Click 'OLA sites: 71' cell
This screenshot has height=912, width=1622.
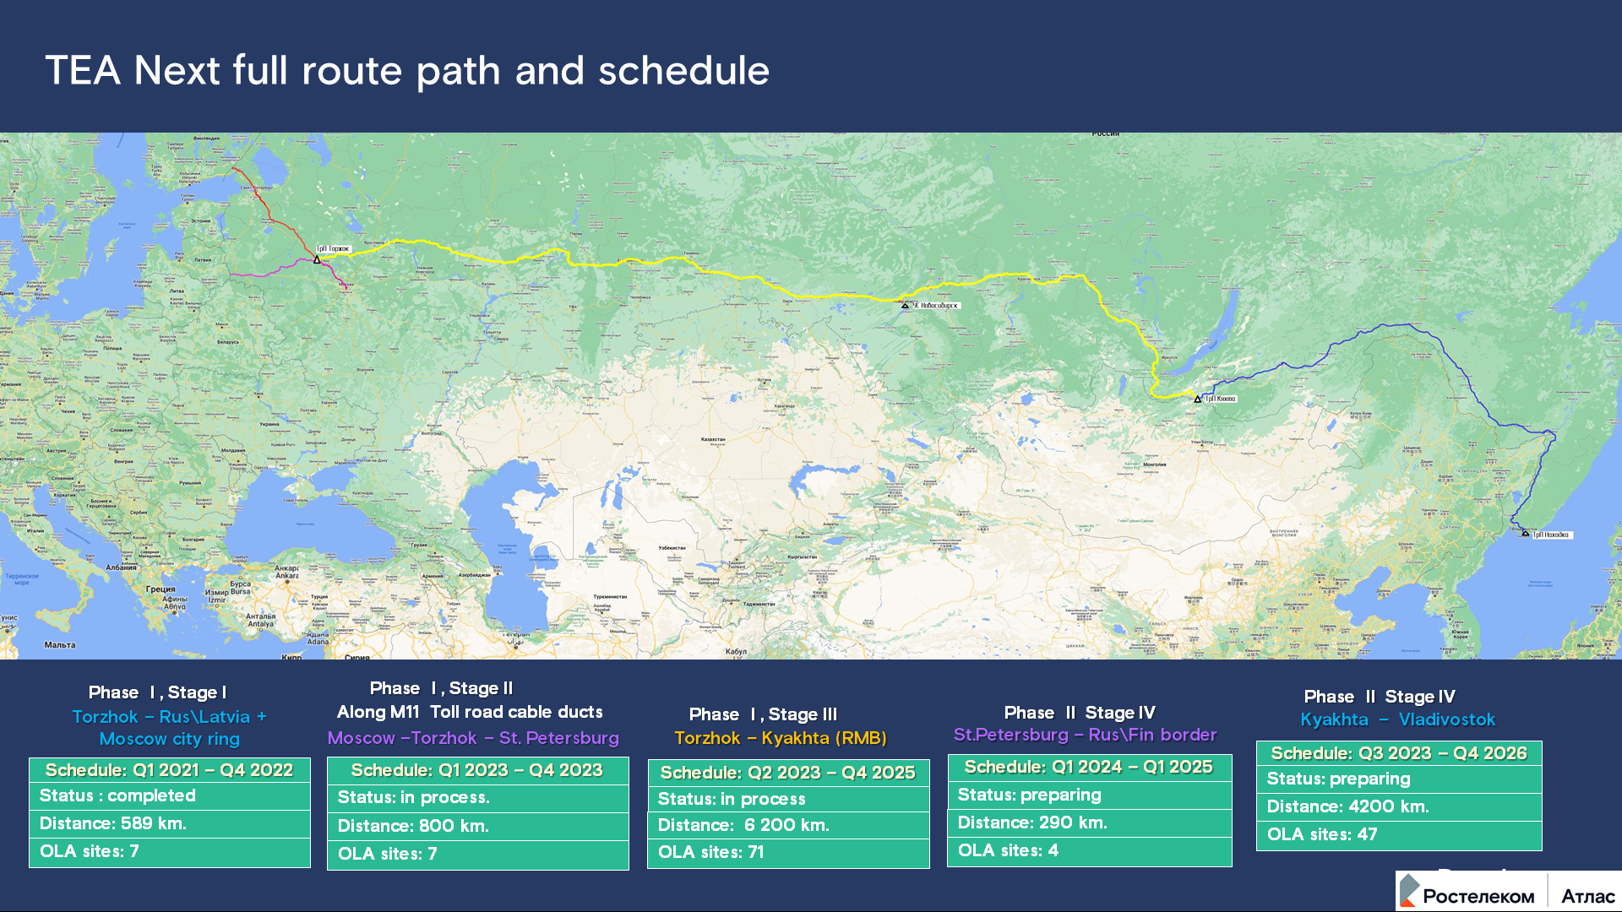click(x=788, y=853)
